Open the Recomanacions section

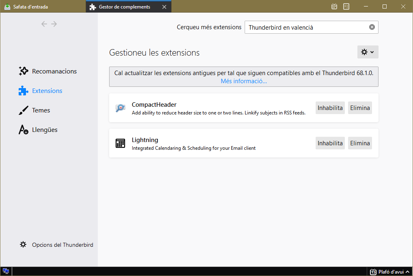click(48, 71)
